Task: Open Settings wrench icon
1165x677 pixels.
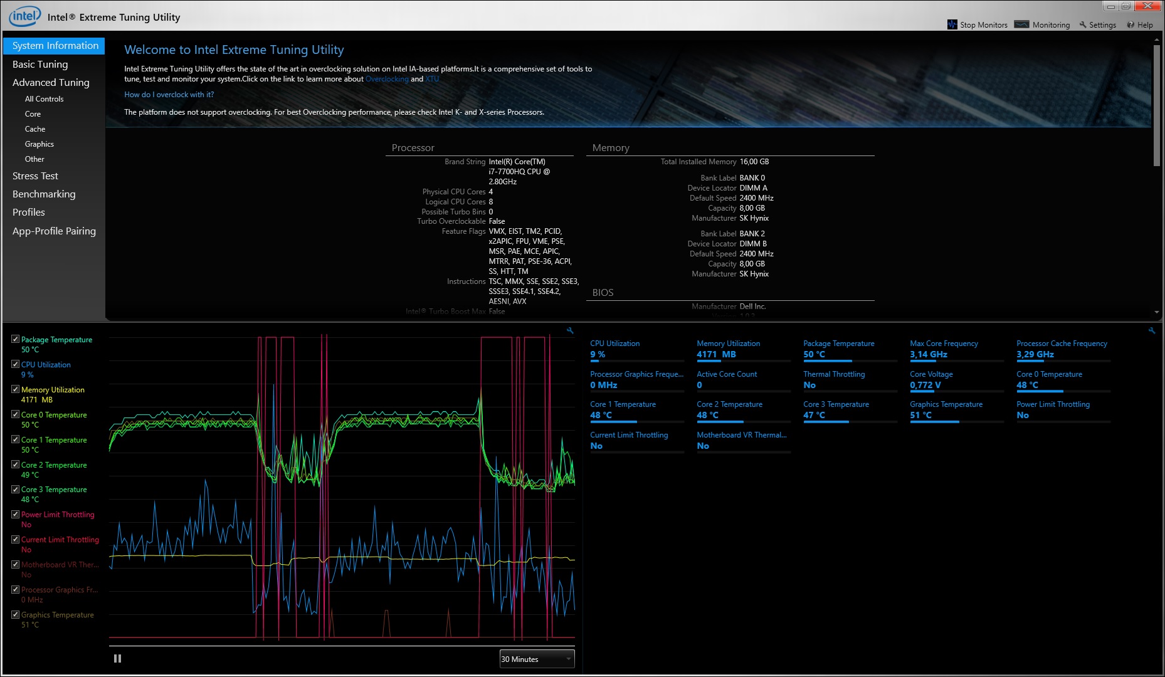Action: 1083,25
